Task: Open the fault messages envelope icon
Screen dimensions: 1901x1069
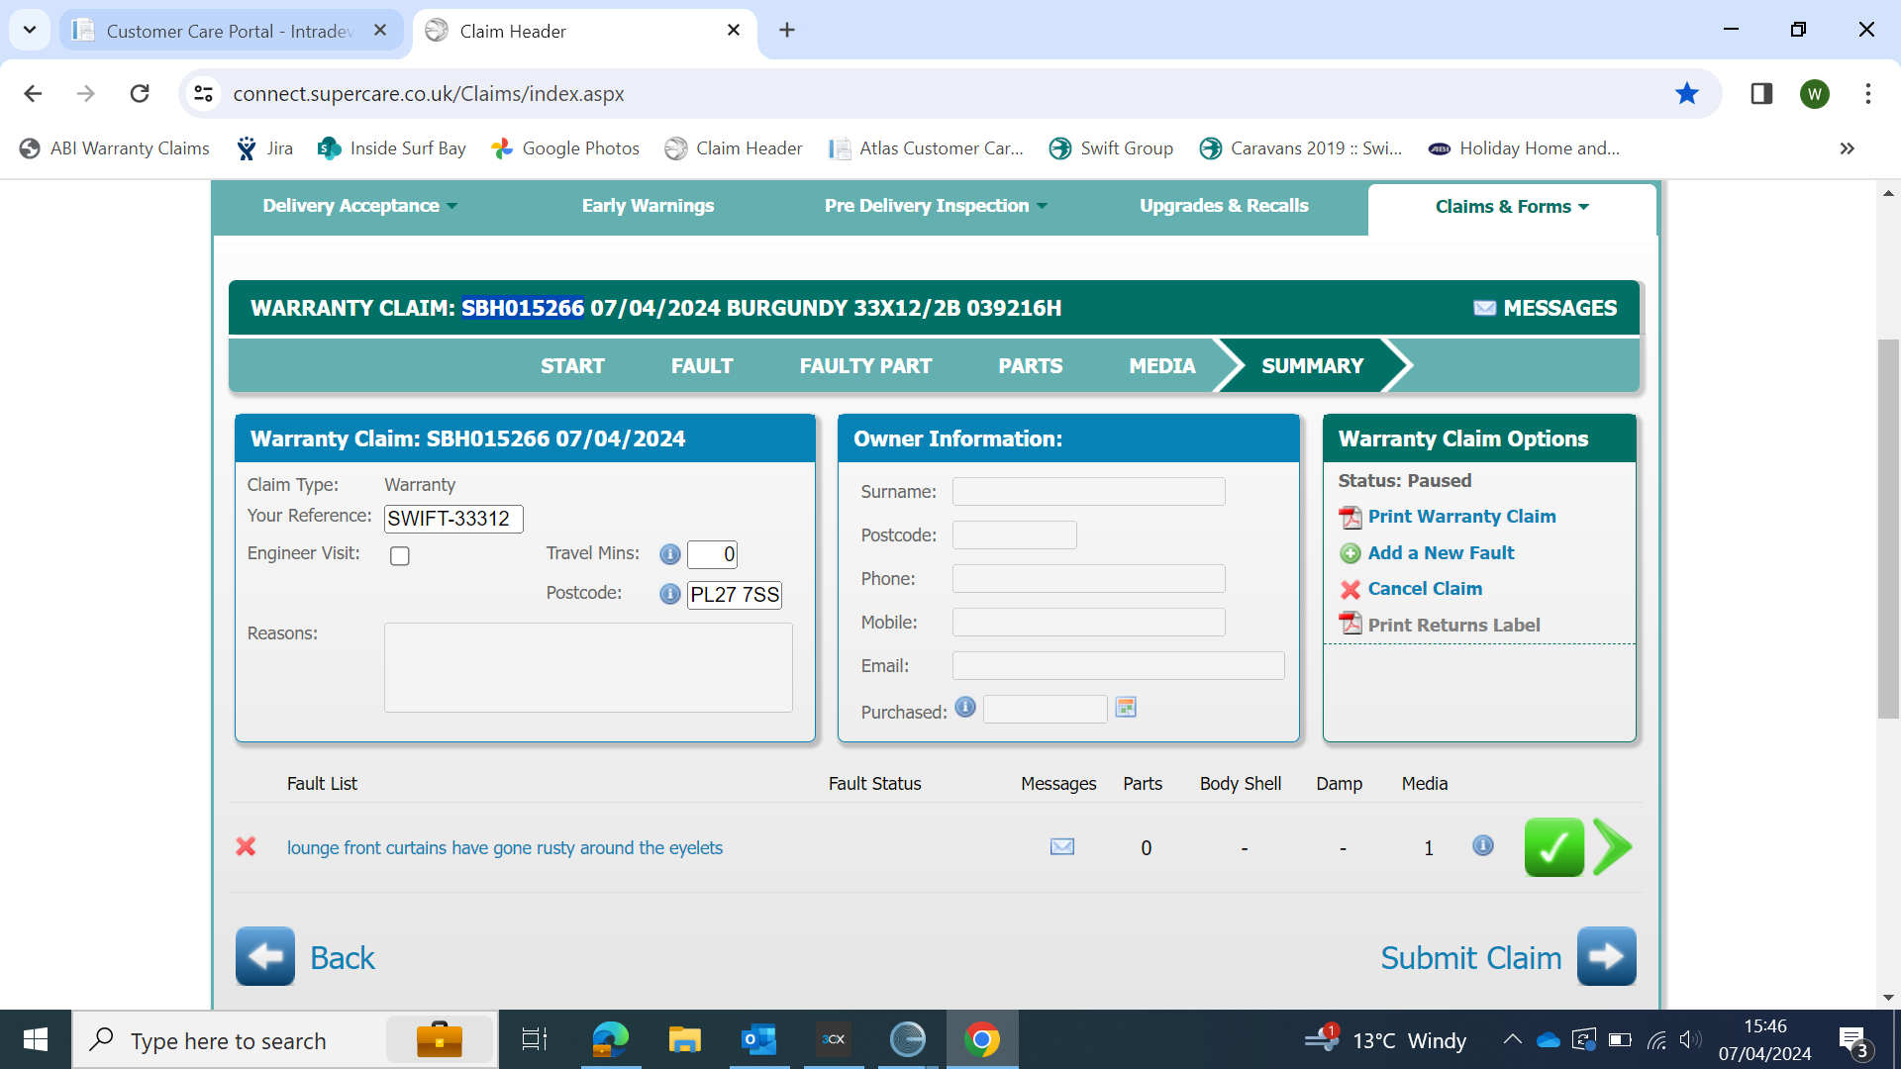Action: (x=1061, y=847)
